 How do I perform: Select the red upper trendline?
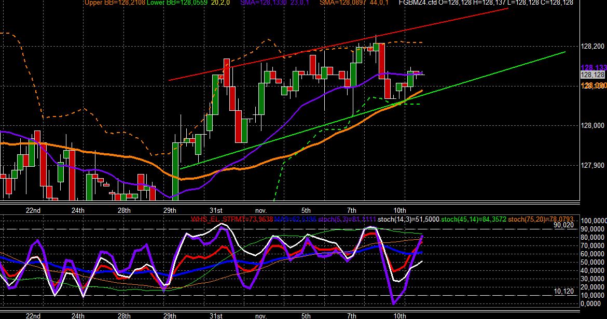[338, 44]
